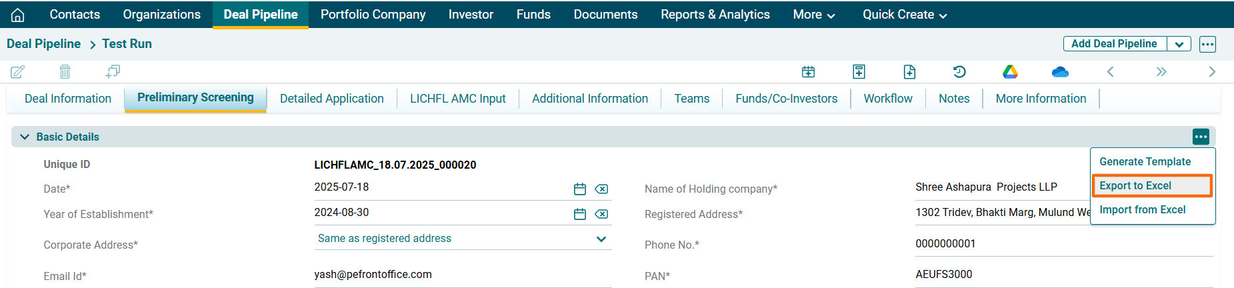Click the Email Id input field

point(462,275)
